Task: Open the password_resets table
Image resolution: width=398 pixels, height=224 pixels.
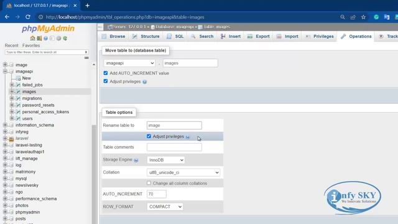Action: tap(38, 105)
